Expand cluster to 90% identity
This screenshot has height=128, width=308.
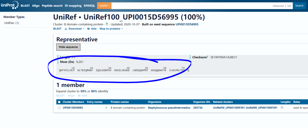94,91
